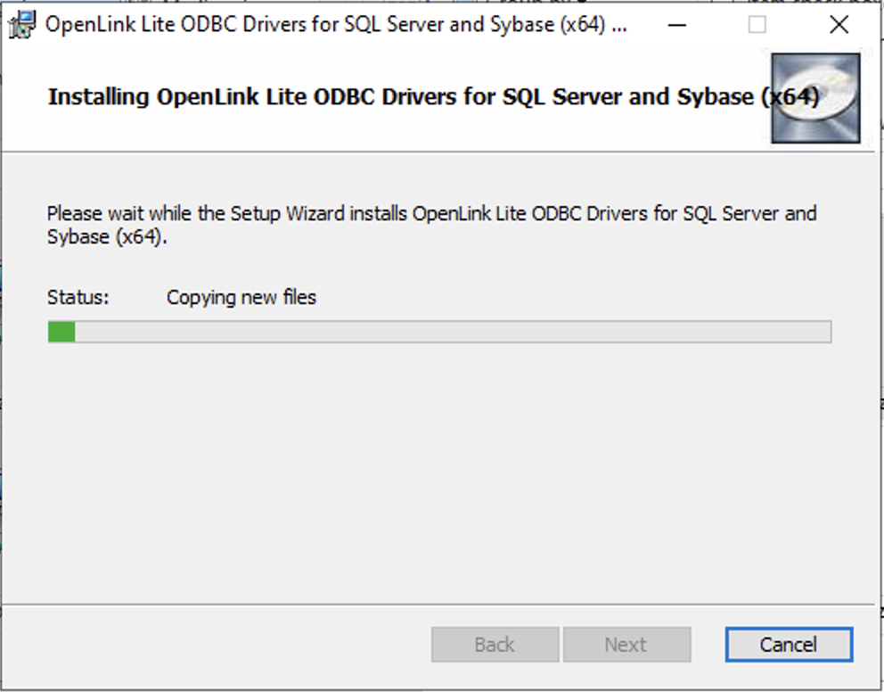Cancel the driver installation
Screen dimensions: 884x692
(789, 644)
